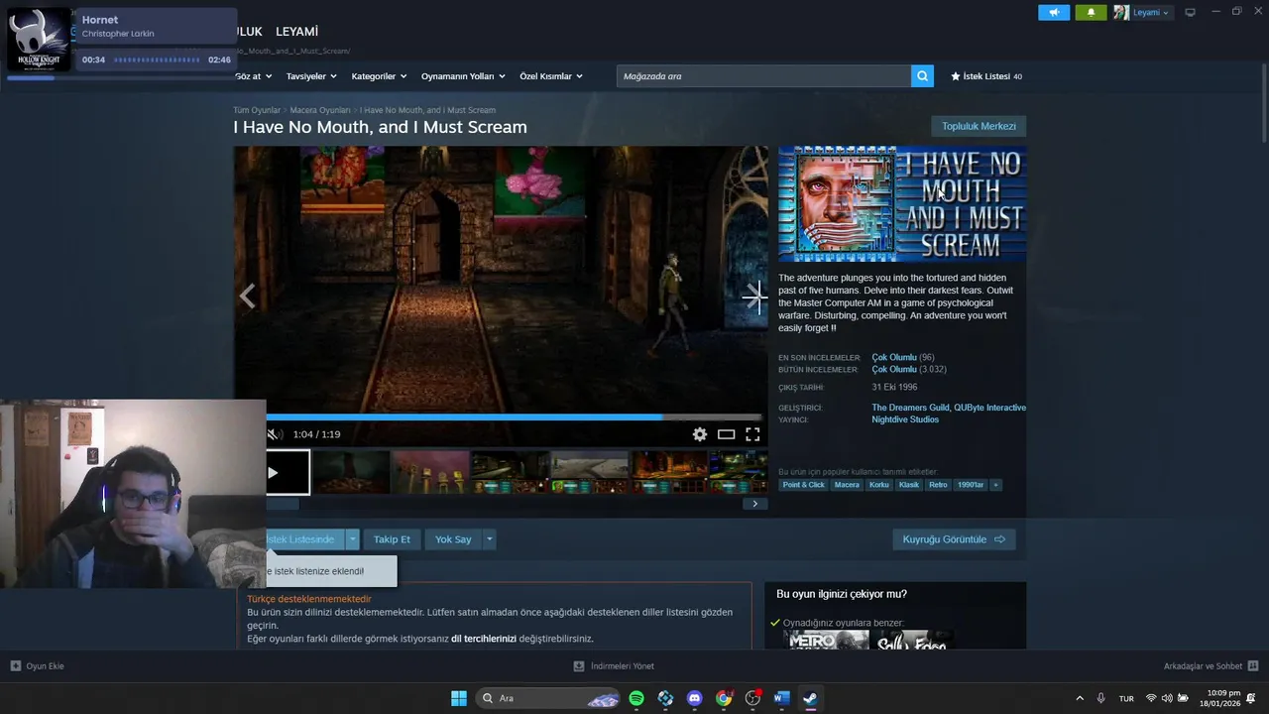
Task: Switch to Big Picture mode icon
Action: coord(1191,12)
